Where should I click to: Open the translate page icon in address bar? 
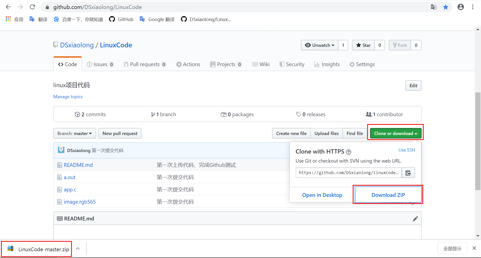tap(433, 7)
